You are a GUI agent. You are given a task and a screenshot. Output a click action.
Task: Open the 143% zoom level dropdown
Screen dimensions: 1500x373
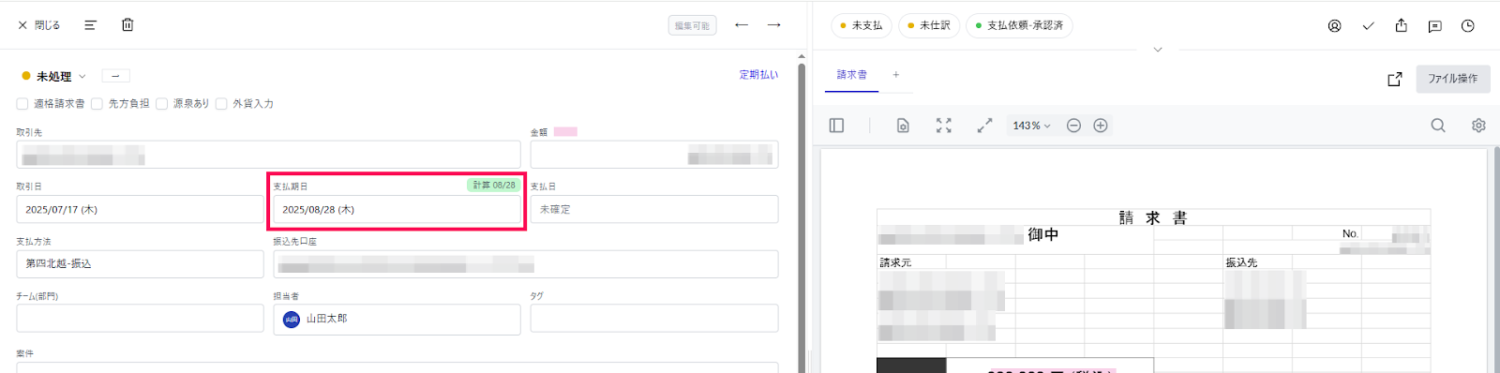click(x=1031, y=126)
